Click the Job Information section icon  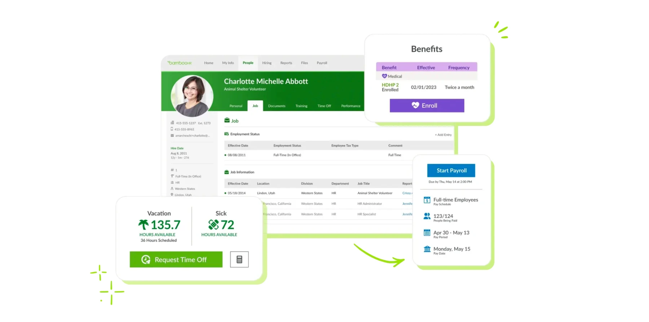[x=226, y=172]
